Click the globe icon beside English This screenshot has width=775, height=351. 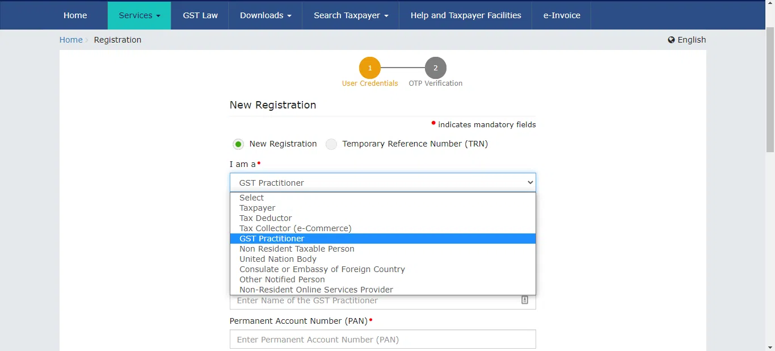[x=671, y=40]
